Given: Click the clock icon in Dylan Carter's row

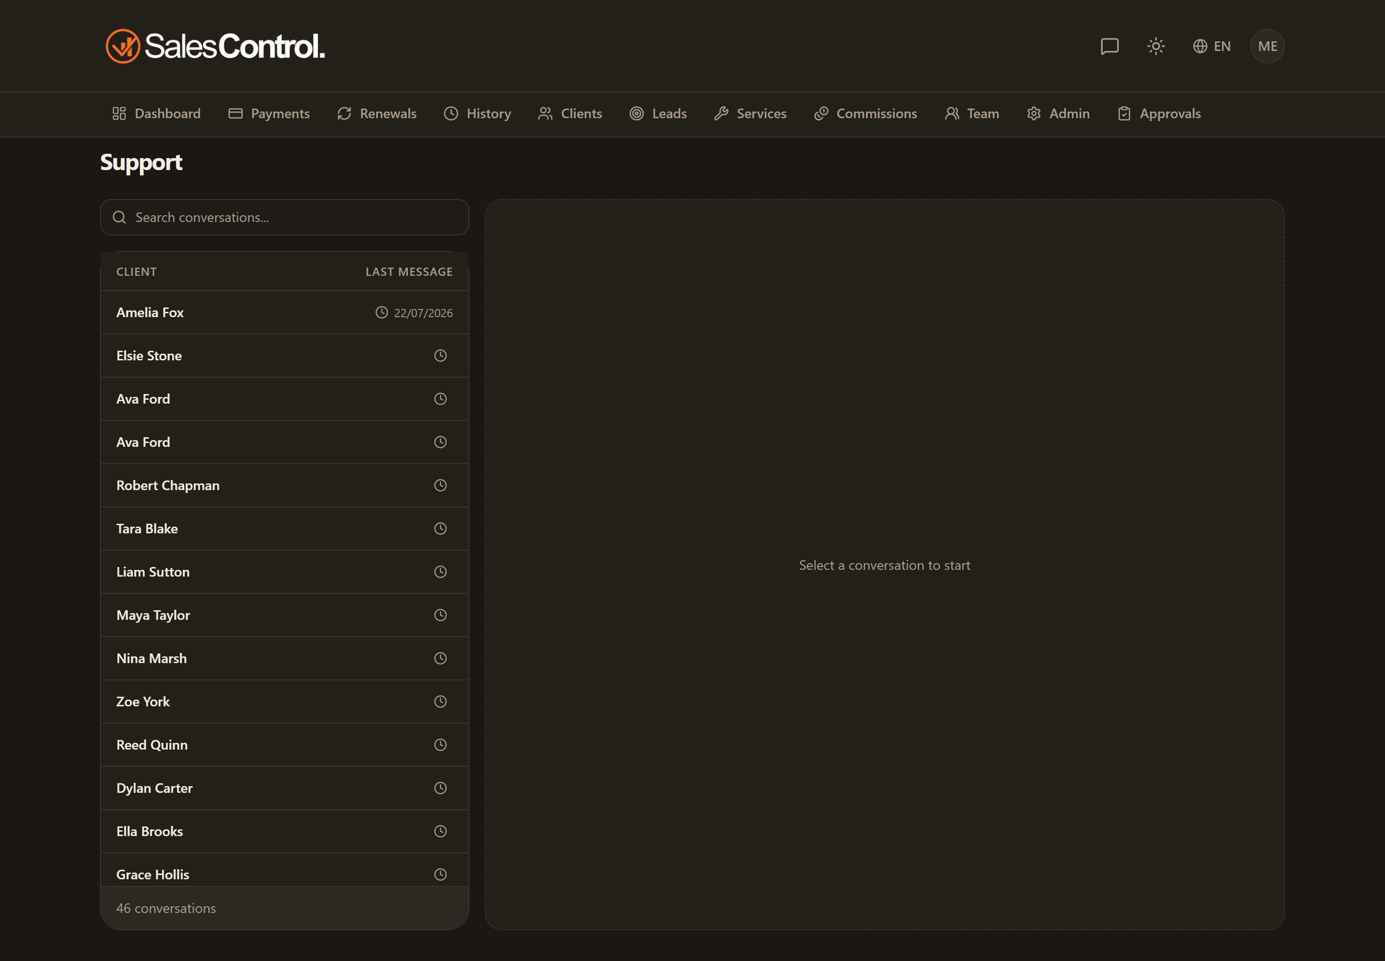Looking at the screenshot, I should (x=441, y=788).
